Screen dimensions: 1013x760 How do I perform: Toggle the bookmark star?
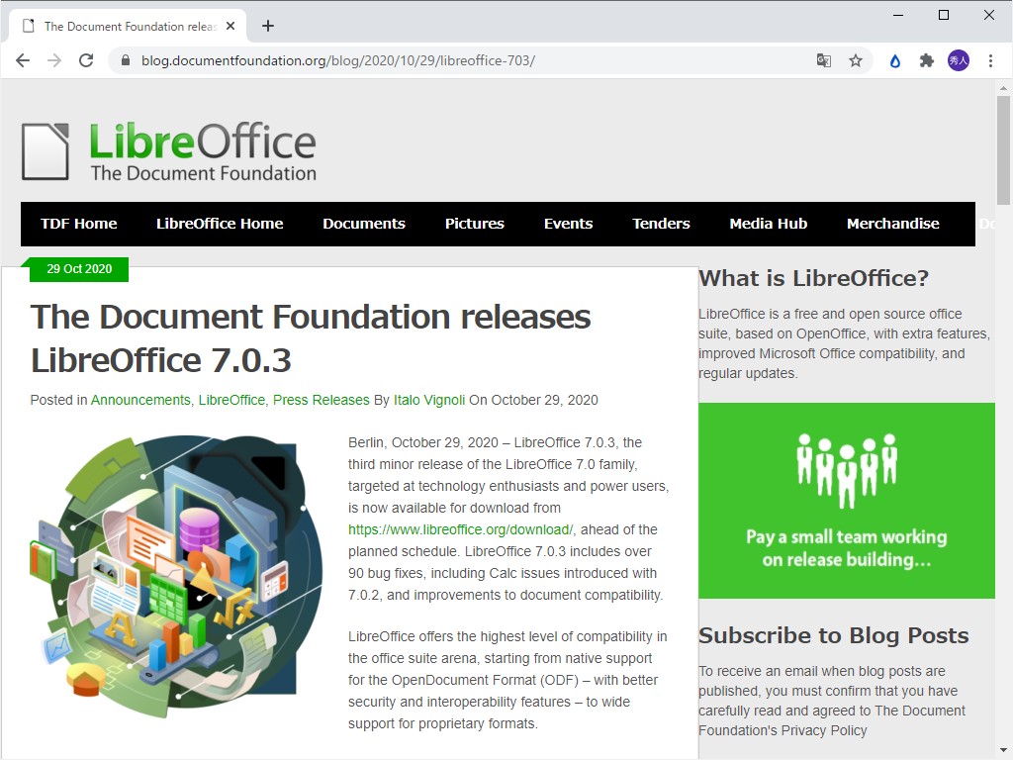[856, 60]
